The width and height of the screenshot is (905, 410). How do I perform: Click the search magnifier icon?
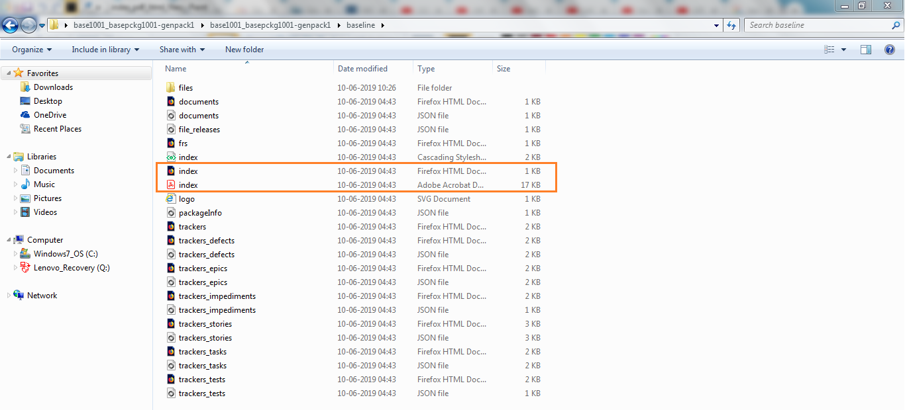click(896, 25)
